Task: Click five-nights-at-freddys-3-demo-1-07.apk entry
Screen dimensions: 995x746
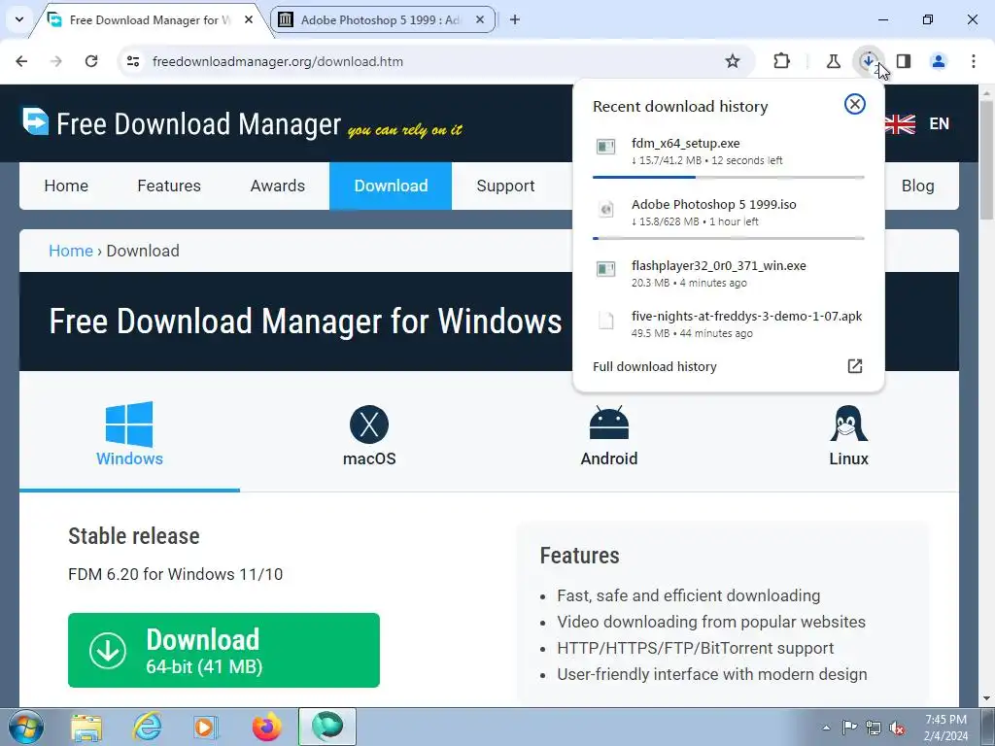Action: coord(728,324)
